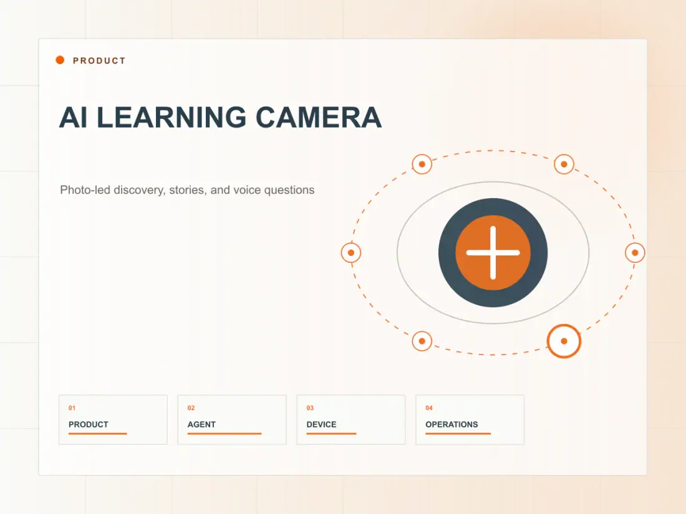Open the 01 PRODUCT section card
This screenshot has width=686, height=514.
(x=113, y=419)
